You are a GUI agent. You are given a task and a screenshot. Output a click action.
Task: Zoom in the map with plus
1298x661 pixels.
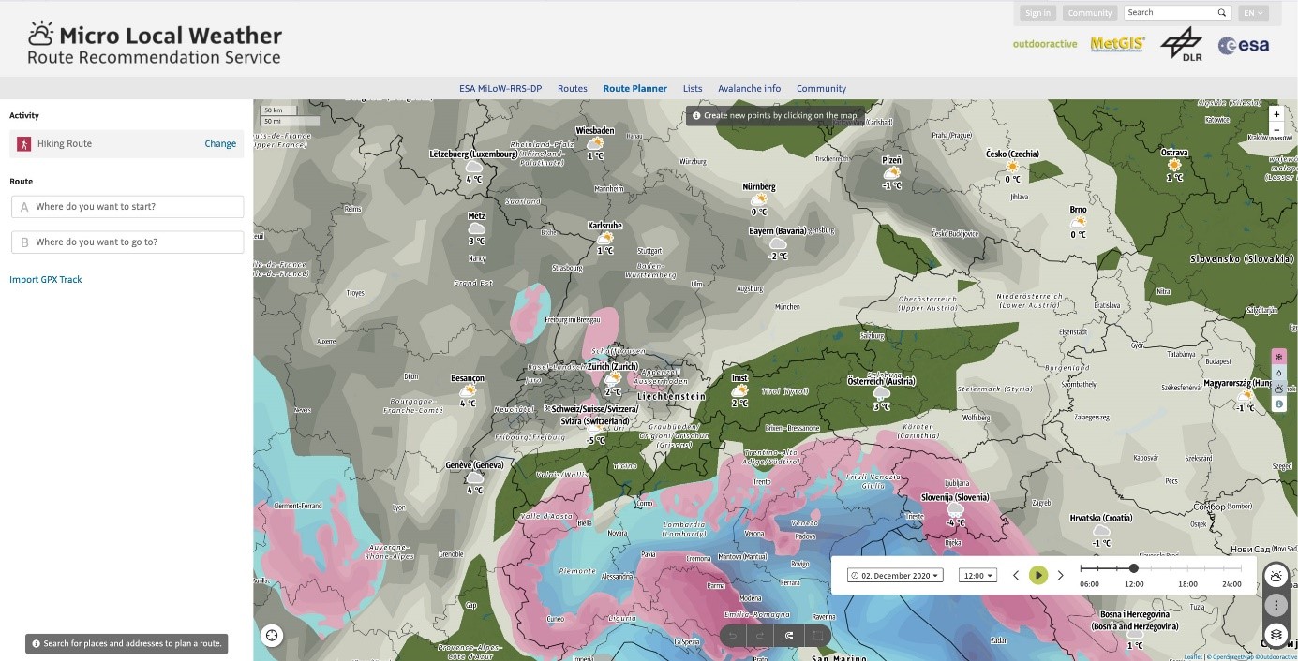[1276, 113]
